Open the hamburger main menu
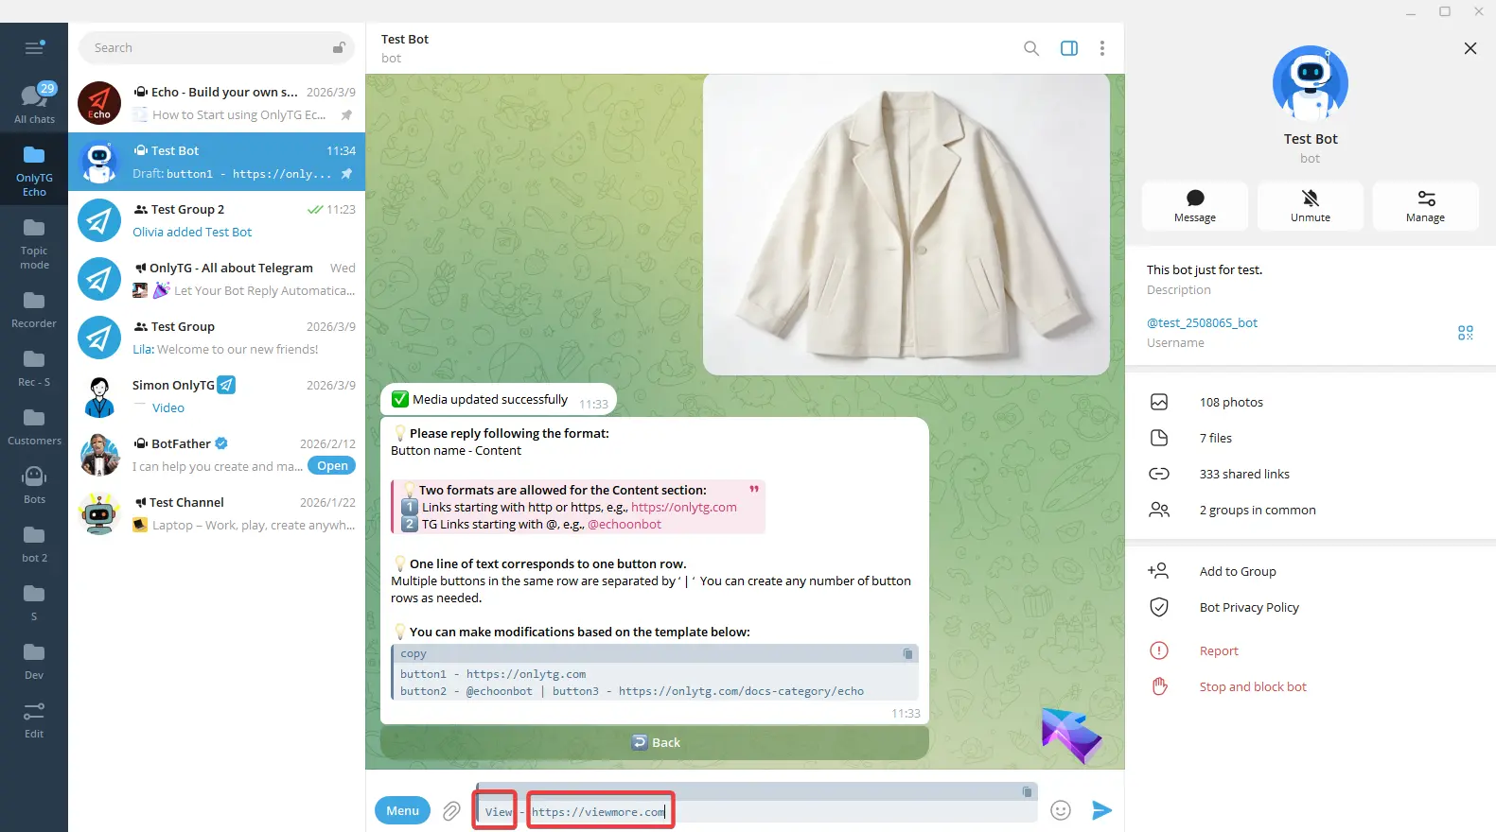This screenshot has width=1496, height=832. point(34,47)
